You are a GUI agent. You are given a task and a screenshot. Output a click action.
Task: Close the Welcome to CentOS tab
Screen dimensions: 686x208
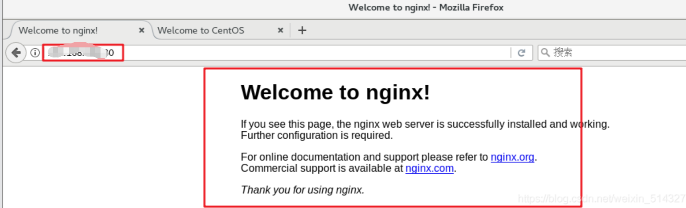(x=280, y=30)
